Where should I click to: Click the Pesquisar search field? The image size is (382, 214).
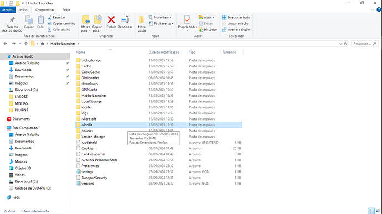pos(364,44)
